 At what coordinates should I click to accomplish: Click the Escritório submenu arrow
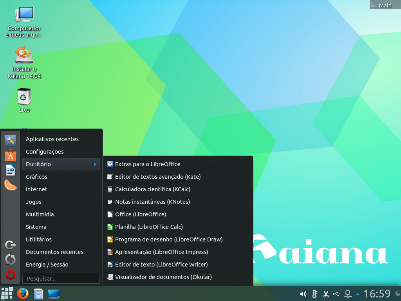coord(95,164)
